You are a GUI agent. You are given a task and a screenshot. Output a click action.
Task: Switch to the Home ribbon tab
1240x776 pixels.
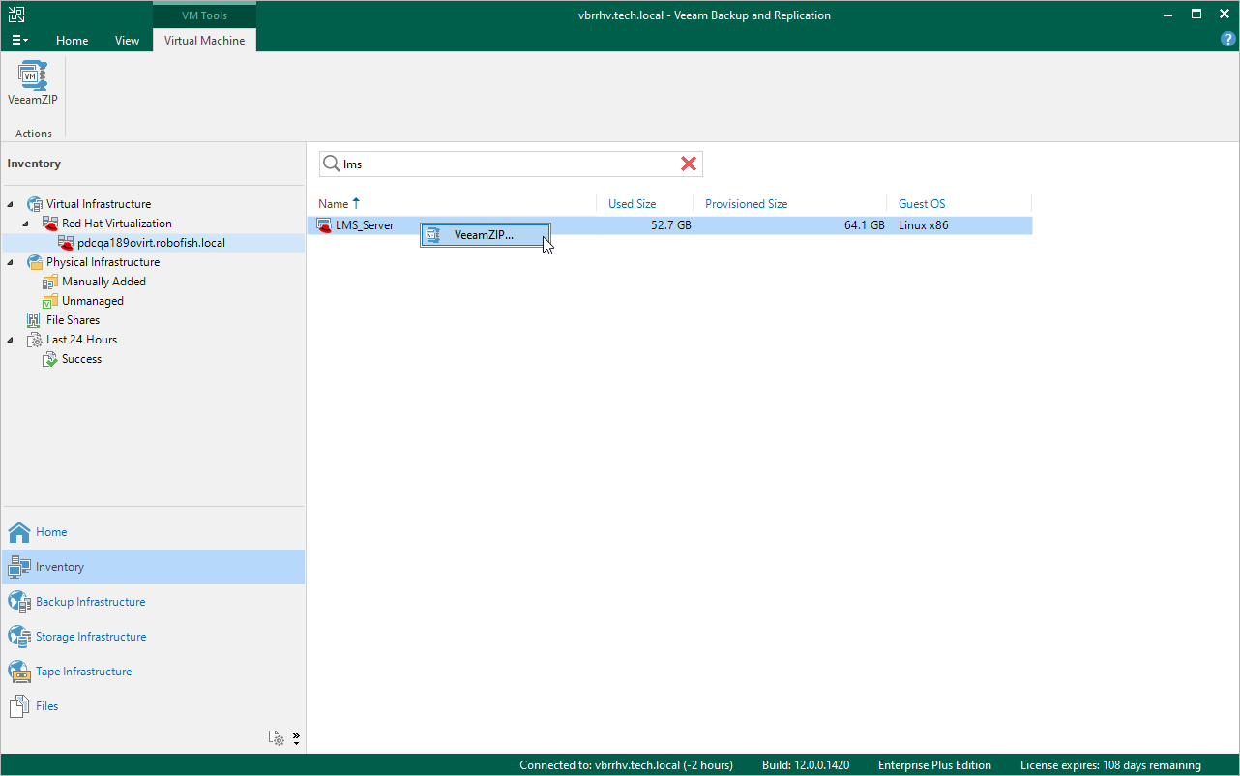pos(73,41)
